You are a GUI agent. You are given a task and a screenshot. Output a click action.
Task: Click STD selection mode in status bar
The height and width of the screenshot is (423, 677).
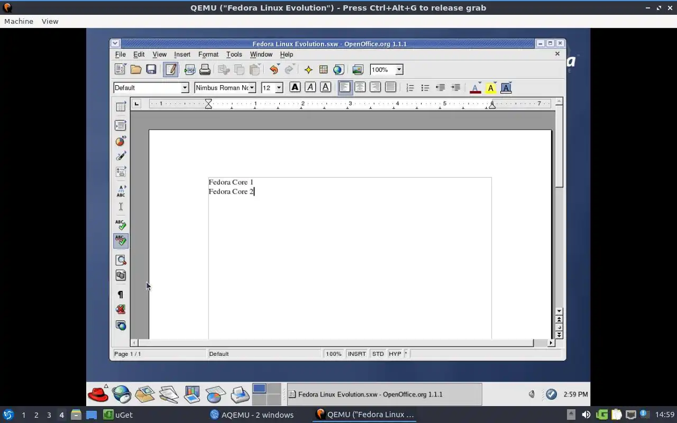pyautogui.click(x=378, y=354)
